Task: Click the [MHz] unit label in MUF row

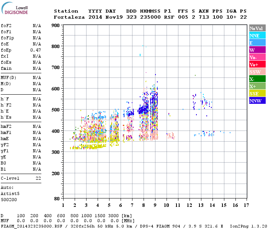Action: click(x=128, y=221)
